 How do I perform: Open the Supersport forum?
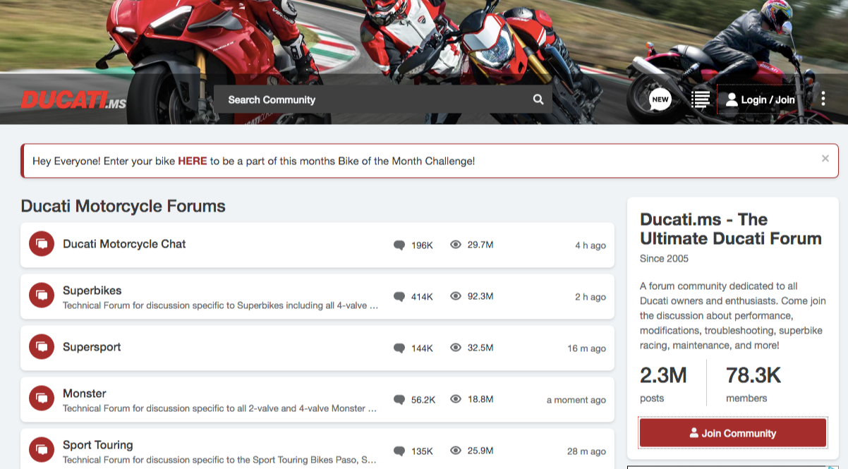coord(92,347)
